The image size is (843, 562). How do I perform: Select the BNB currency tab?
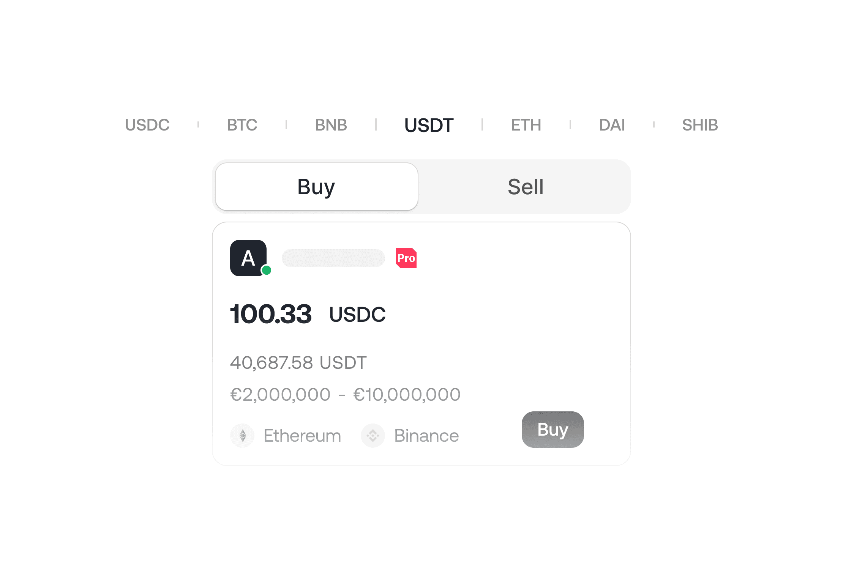point(331,125)
